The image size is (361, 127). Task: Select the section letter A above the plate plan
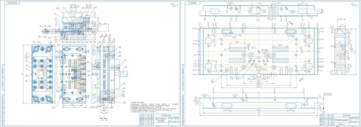(x=290, y=21)
